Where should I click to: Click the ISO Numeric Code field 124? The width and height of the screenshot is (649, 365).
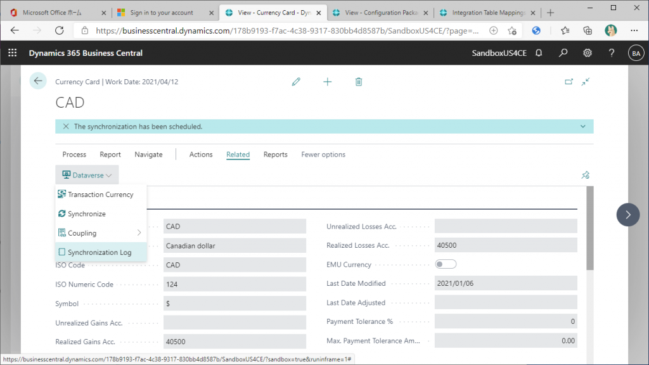click(235, 285)
